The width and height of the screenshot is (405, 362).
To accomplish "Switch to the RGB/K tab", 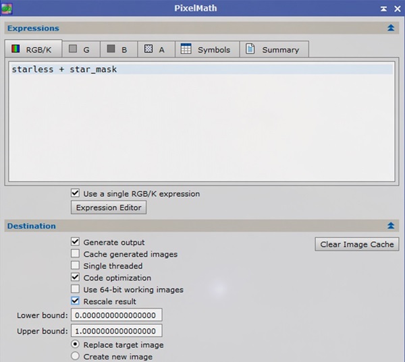I will coord(33,49).
